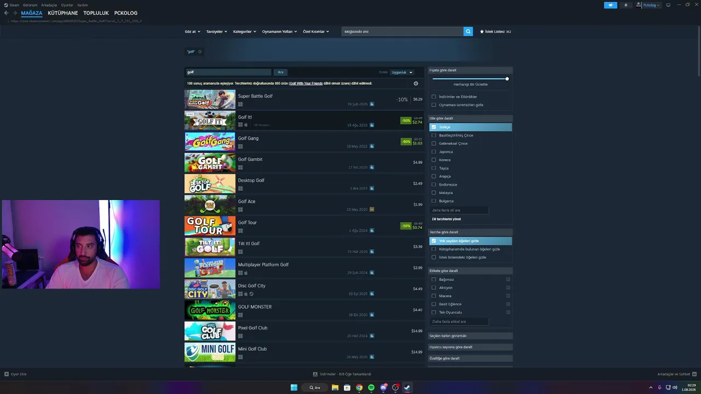Switch to Big Picture mode monitor icon
The width and height of the screenshot is (701, 394).
(x=668, y=5)
